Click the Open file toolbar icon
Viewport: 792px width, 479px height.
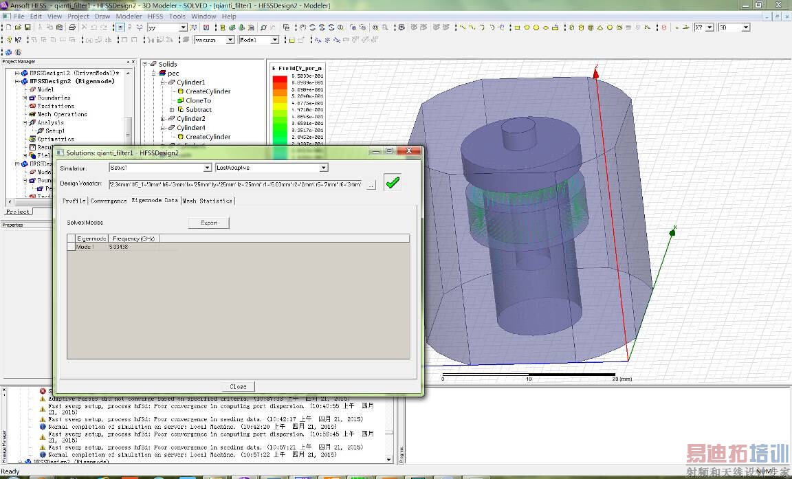tap(19, 27)
